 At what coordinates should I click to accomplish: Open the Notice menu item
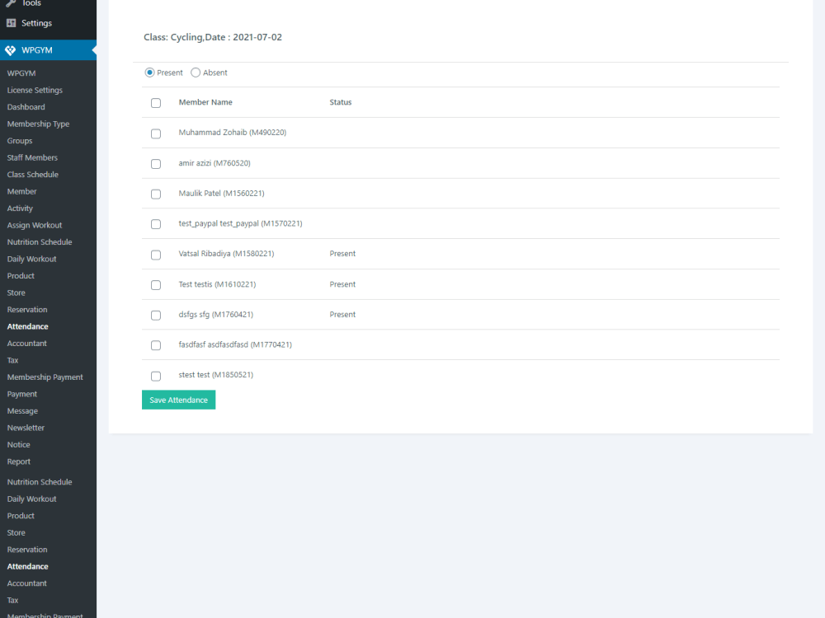[x=18, y=445]
